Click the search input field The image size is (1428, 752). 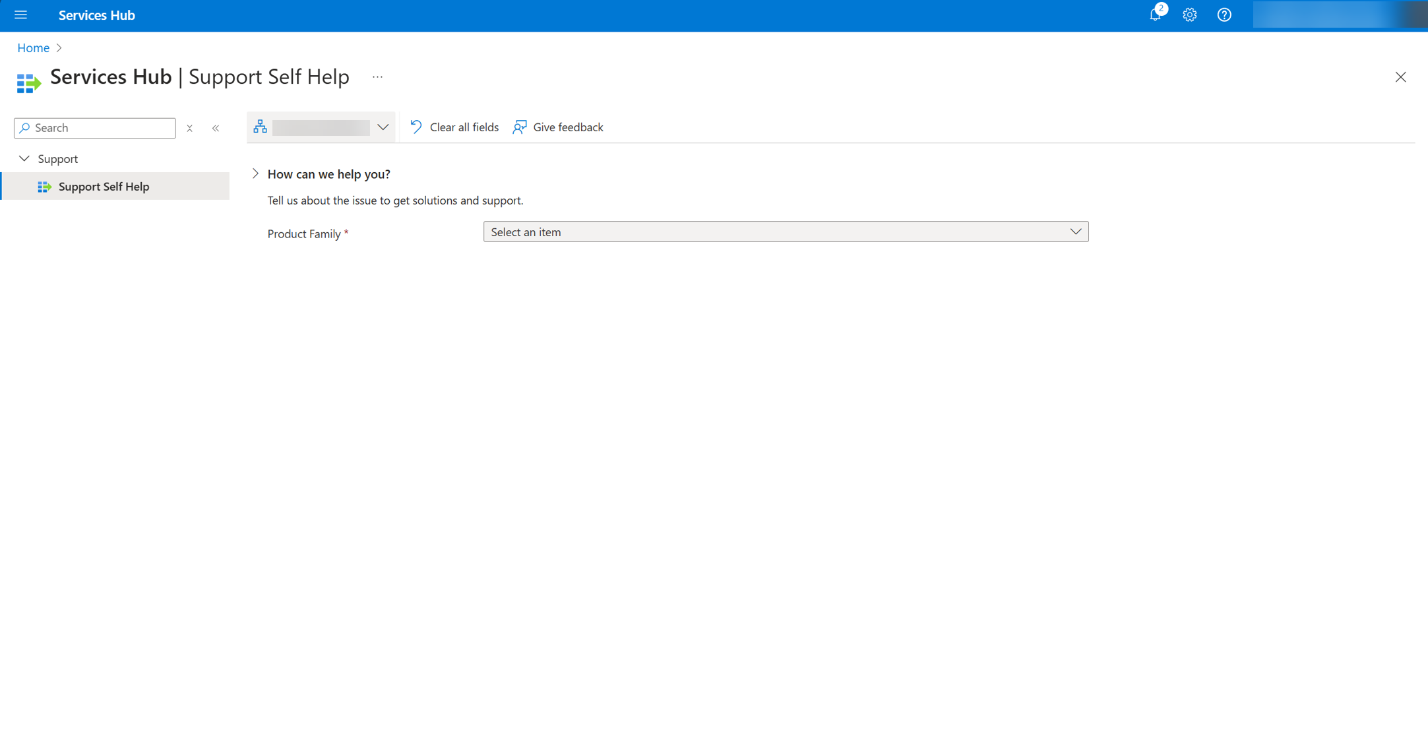tap(94, 127)
